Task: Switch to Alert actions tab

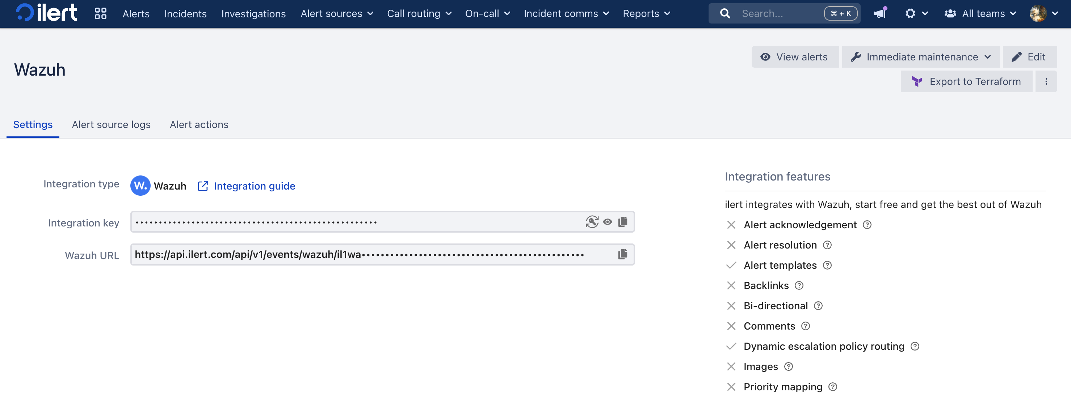Action: pyautogui.click(x=199, y=125)
